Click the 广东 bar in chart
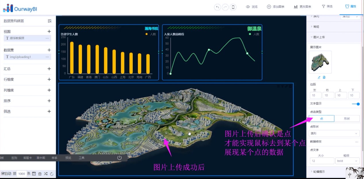 (x=72, y=58)
